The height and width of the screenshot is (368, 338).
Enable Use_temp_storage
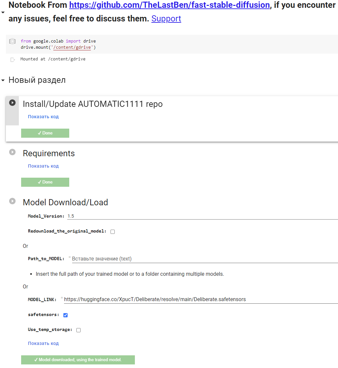[78, 330]
